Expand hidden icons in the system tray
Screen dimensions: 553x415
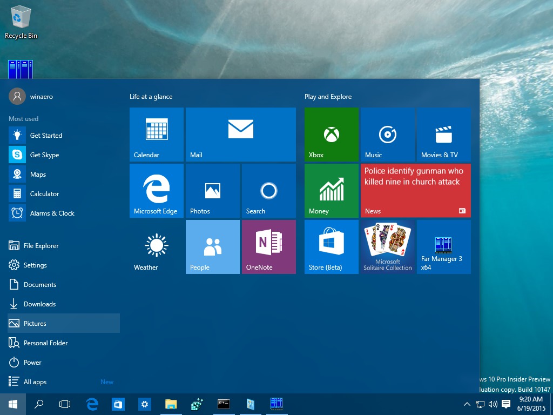coord(467,404)
